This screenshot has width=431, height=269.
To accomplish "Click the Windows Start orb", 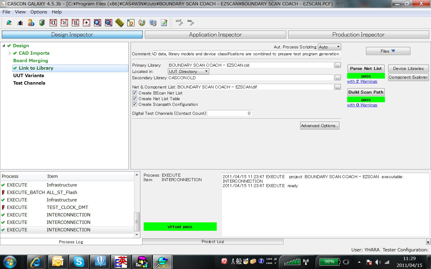I will [10, 262].
